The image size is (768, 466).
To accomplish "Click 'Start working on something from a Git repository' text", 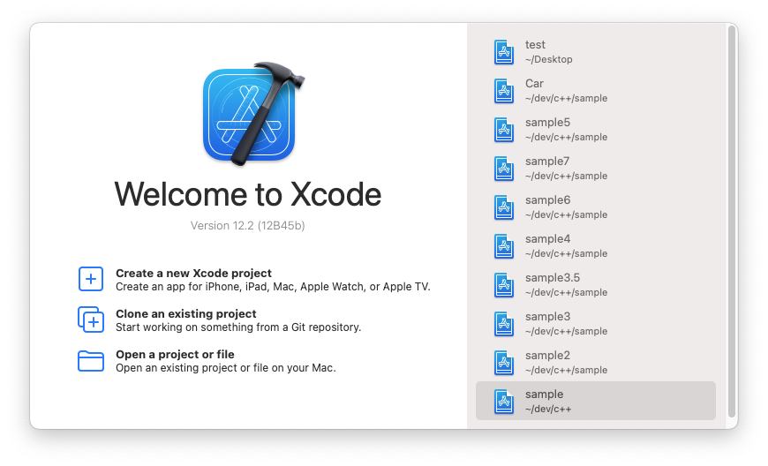I will pyautogui.click(x=238, y=327).
